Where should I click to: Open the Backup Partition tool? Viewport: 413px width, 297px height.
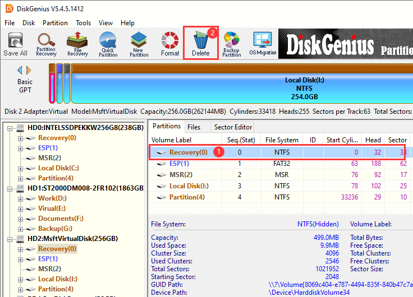click(x=231, y=44)
